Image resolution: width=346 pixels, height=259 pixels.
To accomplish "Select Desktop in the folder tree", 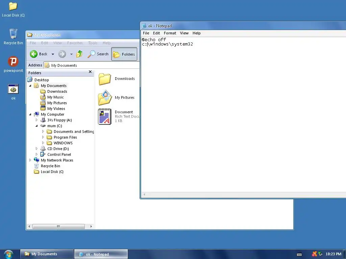I will pyautogui.click(x=42, y=80).
